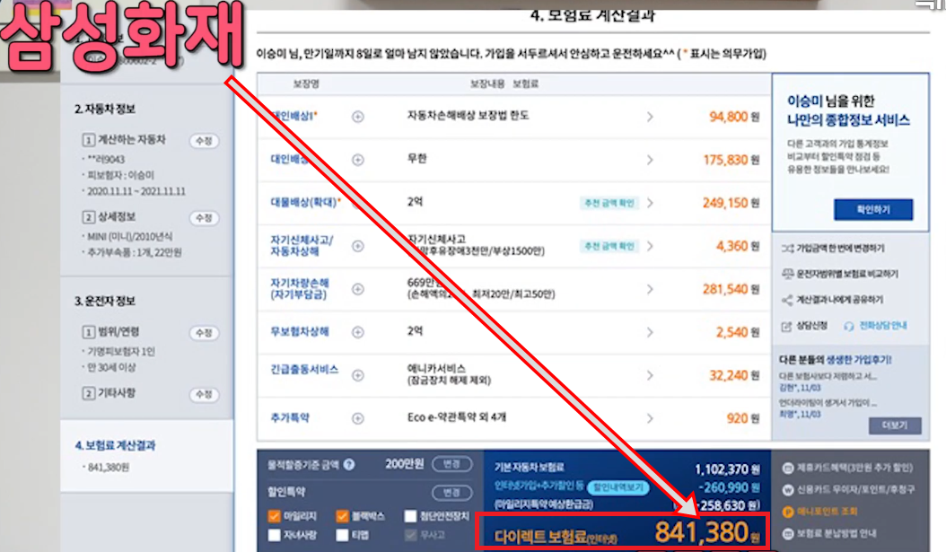The image size is (946, 552).
Task: Click plus icon for 긴급출동서비스
Action: pyautogui.click(x=358, y=375)
